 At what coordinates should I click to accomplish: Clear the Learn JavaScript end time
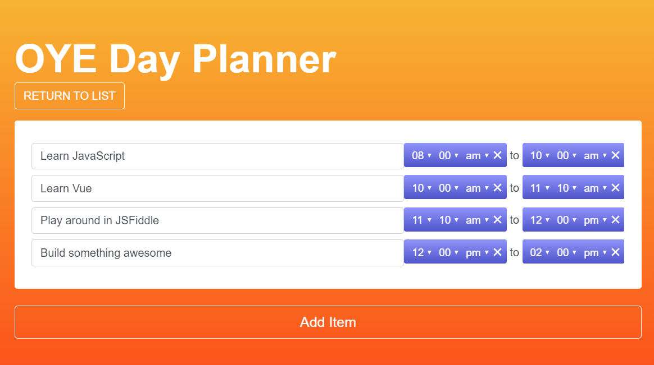pos(615,155)
